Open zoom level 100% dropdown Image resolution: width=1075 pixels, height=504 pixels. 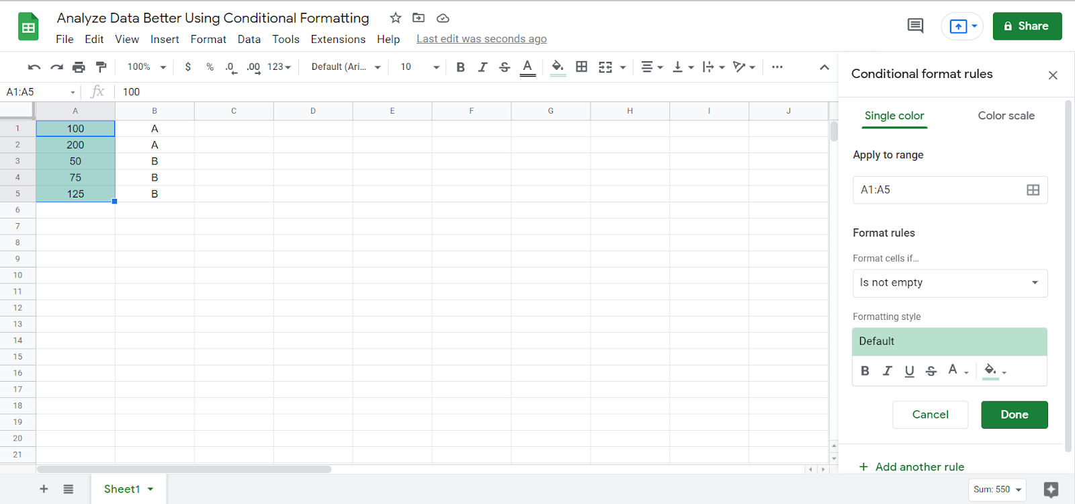click(146, 67)
